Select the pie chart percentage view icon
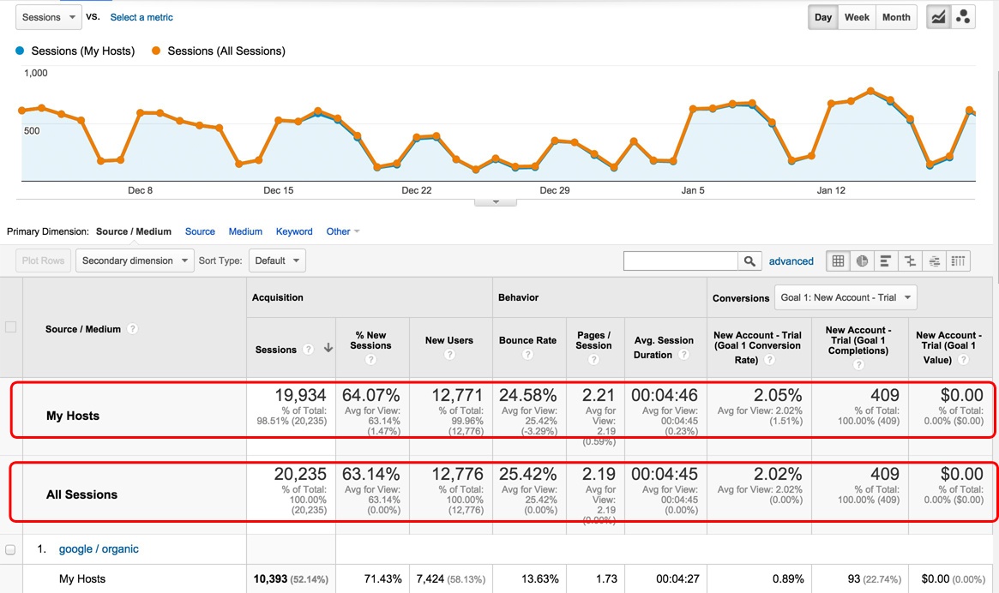This screenshot has height=593, width=999. coord(862,261)
